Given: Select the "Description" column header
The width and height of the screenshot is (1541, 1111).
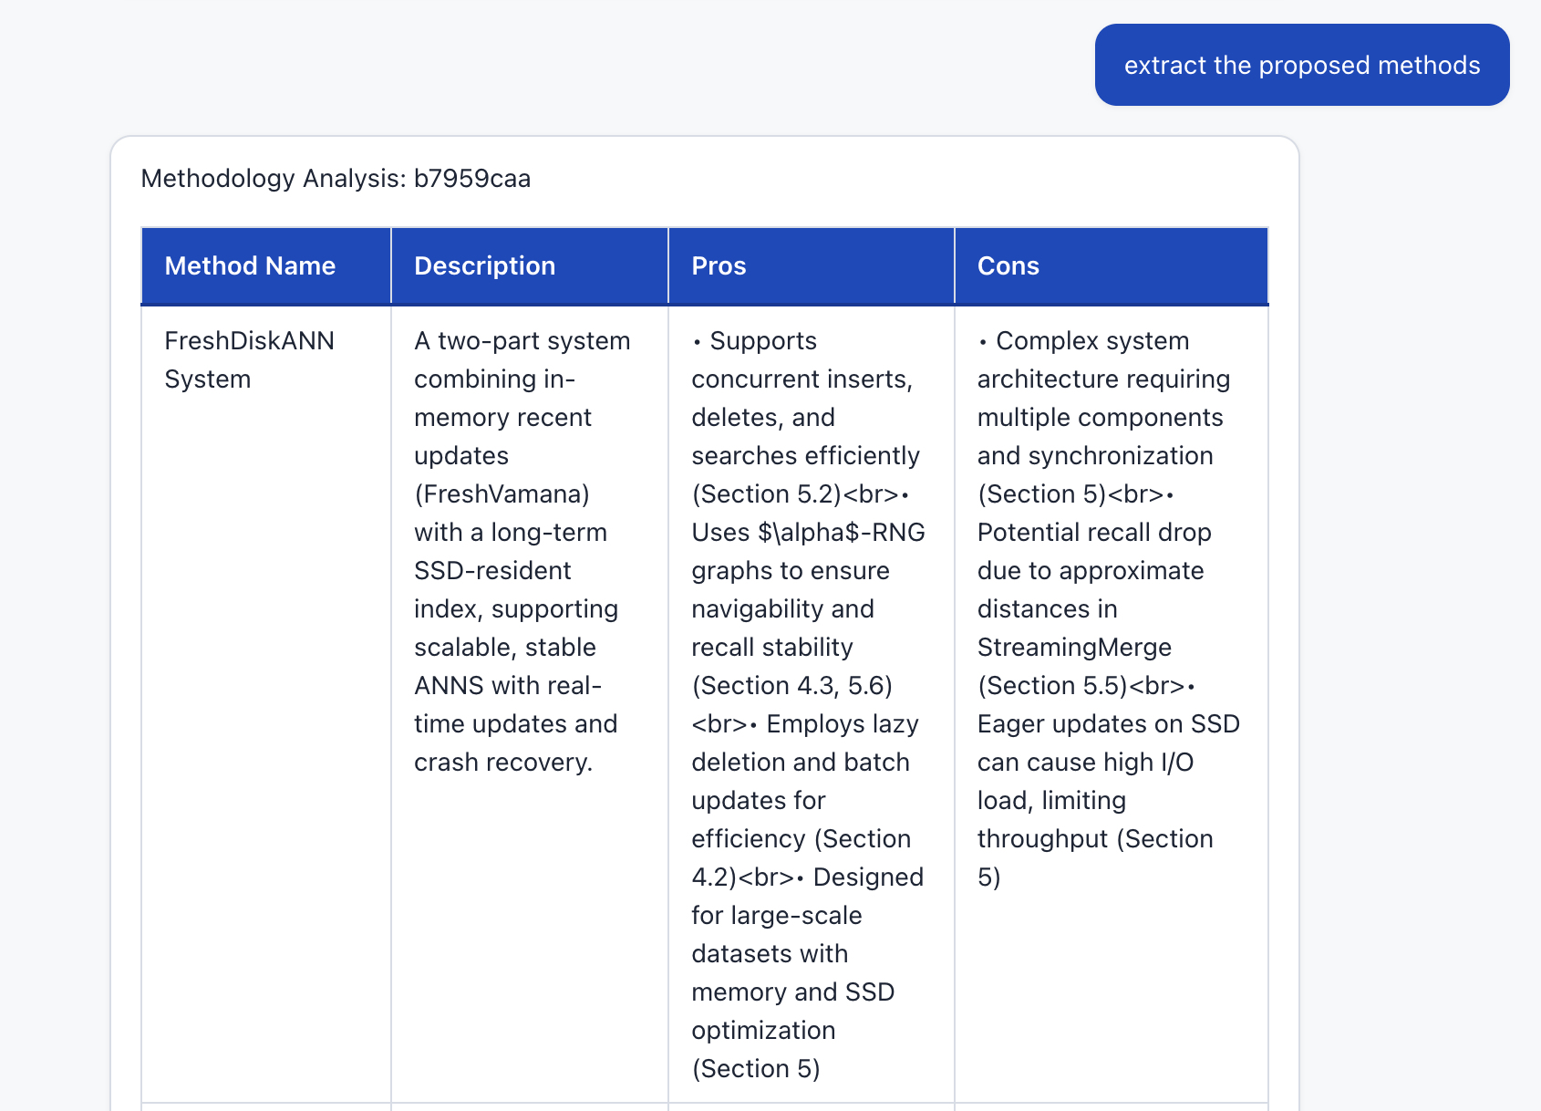Looking at the screenshot, I should [x=484, y=266].
